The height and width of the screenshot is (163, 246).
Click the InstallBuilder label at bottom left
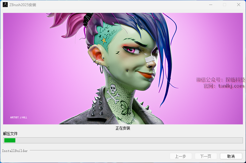coord(15,151)
